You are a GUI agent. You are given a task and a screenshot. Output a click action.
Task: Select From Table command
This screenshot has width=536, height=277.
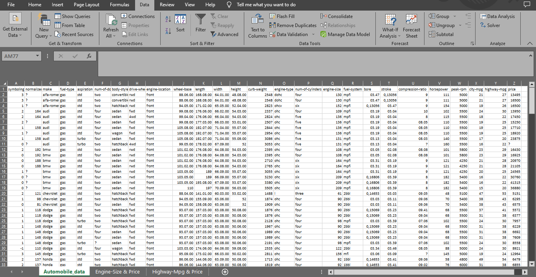click(70, 25)
